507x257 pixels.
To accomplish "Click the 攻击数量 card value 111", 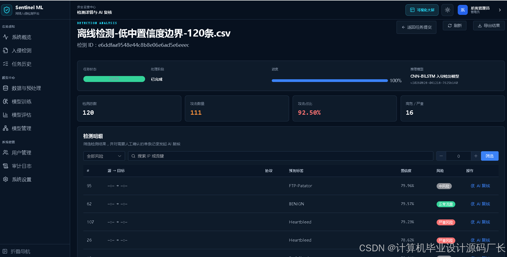I will 196,113.
